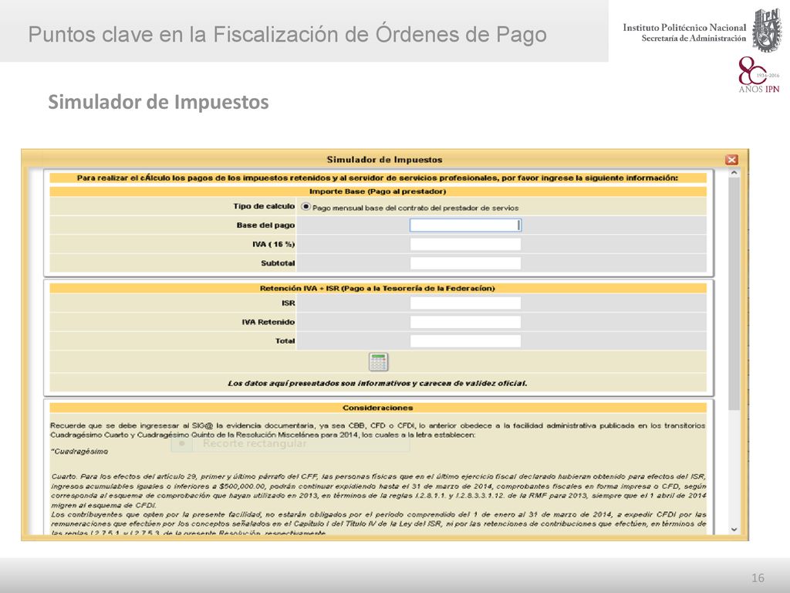
Task: Click 'Retención IVA + ISR' section header
Action: point(378,289)
